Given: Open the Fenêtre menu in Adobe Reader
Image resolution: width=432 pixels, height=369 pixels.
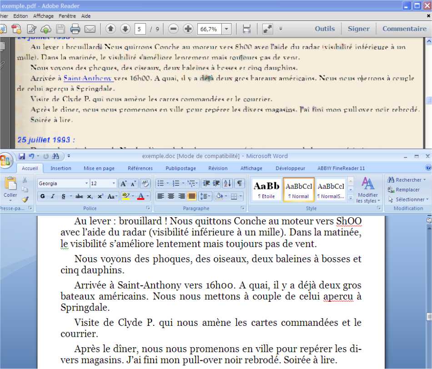Looking at the screenshot, I should click(x=67, y=16).
